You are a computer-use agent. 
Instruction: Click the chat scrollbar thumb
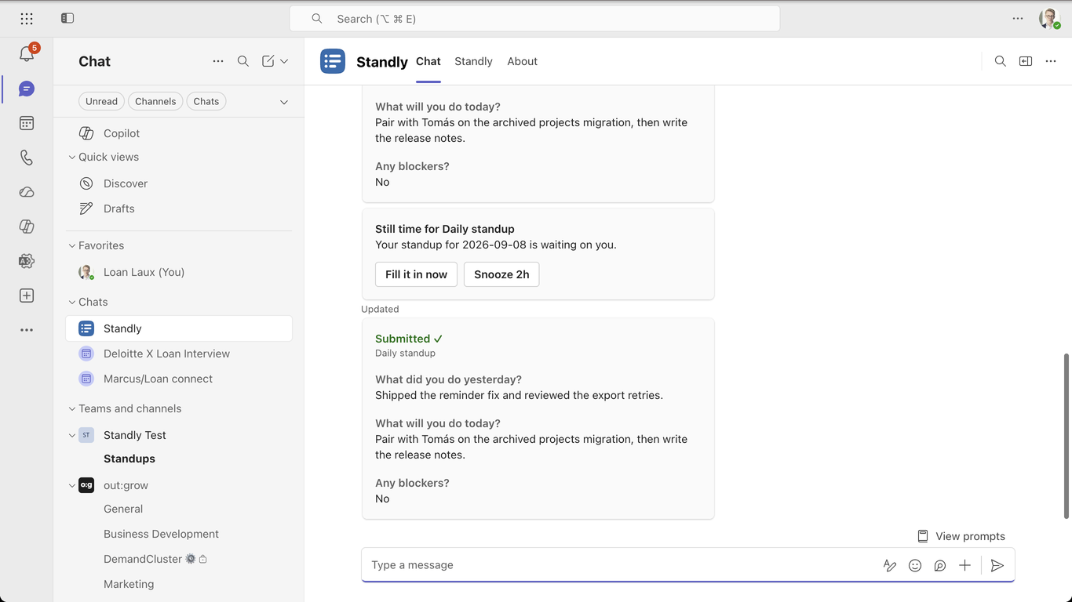point(1066,436)
